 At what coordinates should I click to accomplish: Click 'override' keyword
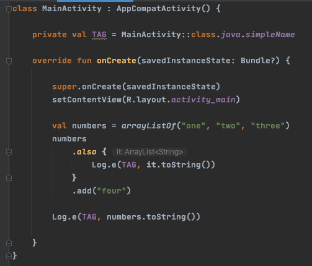click(x=52, y=61)
